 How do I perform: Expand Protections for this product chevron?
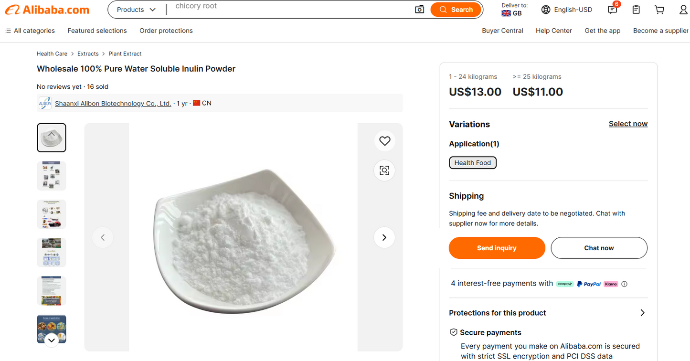point(642,313)
